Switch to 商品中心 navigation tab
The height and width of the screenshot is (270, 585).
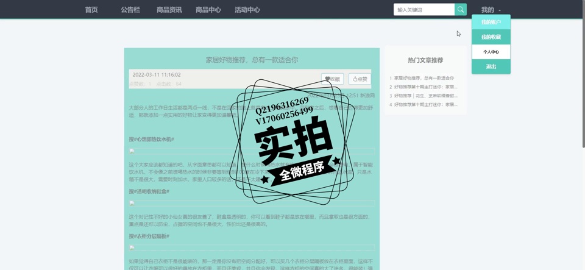click(x=208, y=10)
